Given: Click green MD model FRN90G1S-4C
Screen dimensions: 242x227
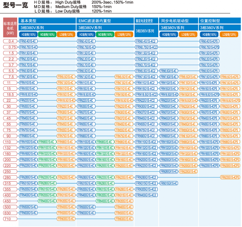Looking at the screenshot, I should [47, 142].
